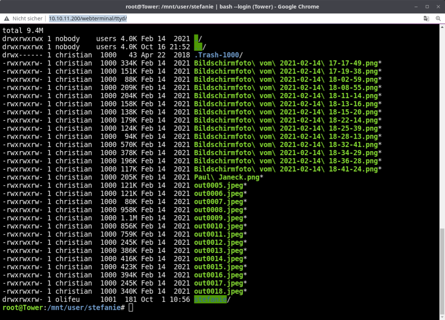Click file name Bildschirmfoto 18-13-16.png

point(287,104)
